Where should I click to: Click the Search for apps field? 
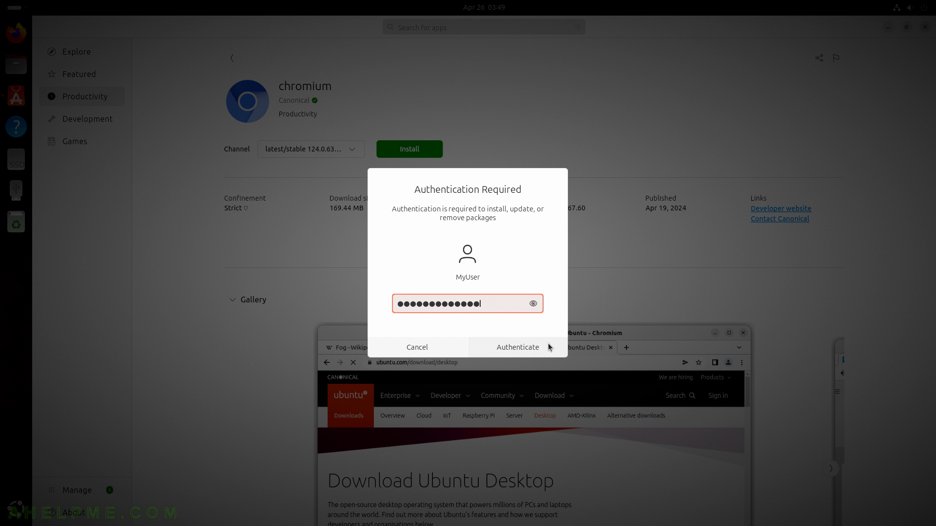click(484, 27)
